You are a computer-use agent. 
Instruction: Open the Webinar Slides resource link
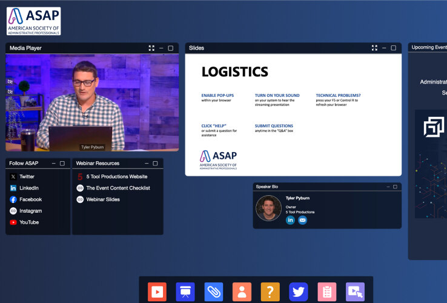tap(103, 199)
